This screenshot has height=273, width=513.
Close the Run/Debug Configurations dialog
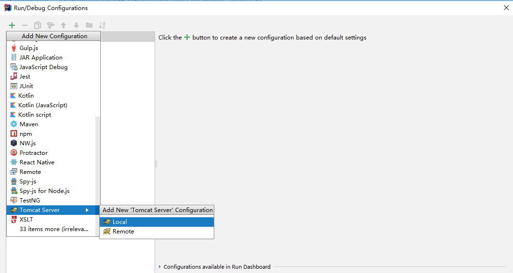(x=506, y=8)
